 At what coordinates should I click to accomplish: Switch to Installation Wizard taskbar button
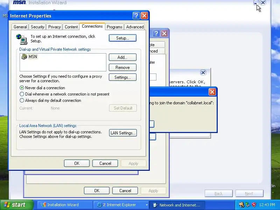point(65,205)
